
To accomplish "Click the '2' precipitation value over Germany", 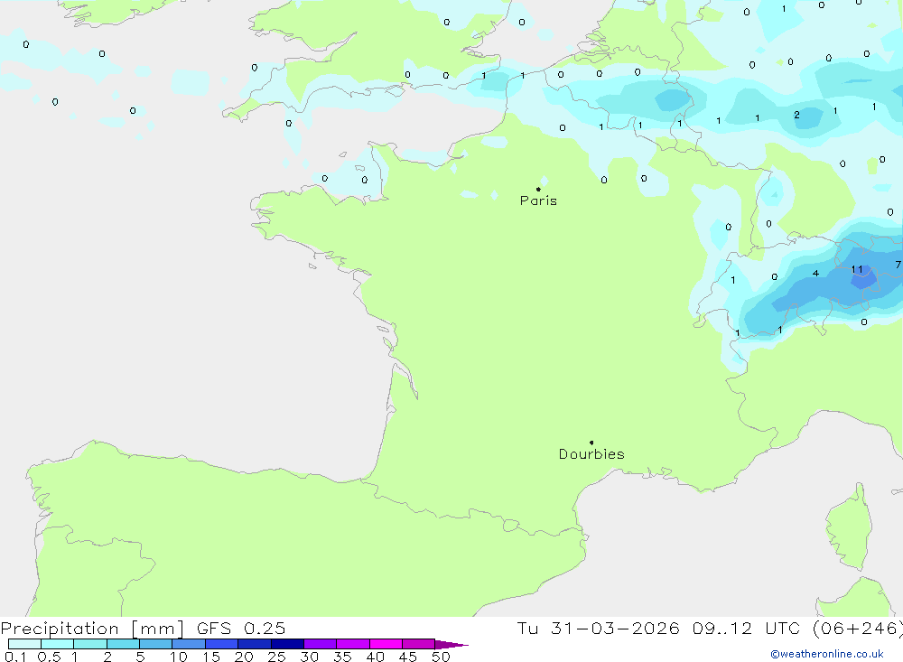I will [x=796, y=116].
